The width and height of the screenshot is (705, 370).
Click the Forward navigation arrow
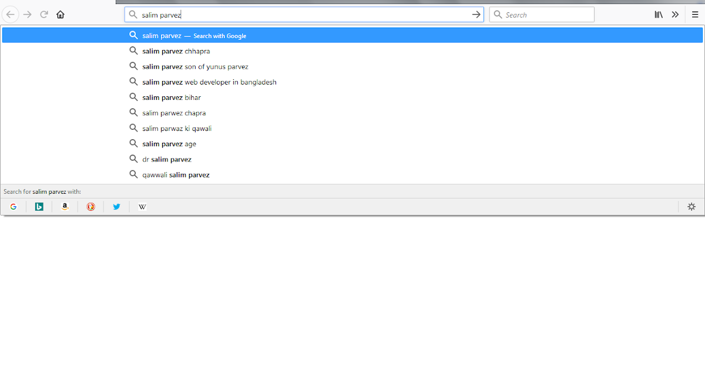(27, 14)
